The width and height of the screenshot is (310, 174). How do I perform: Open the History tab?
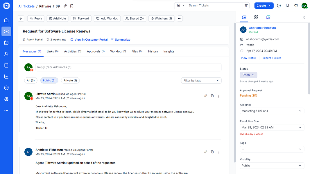[153, 52]
